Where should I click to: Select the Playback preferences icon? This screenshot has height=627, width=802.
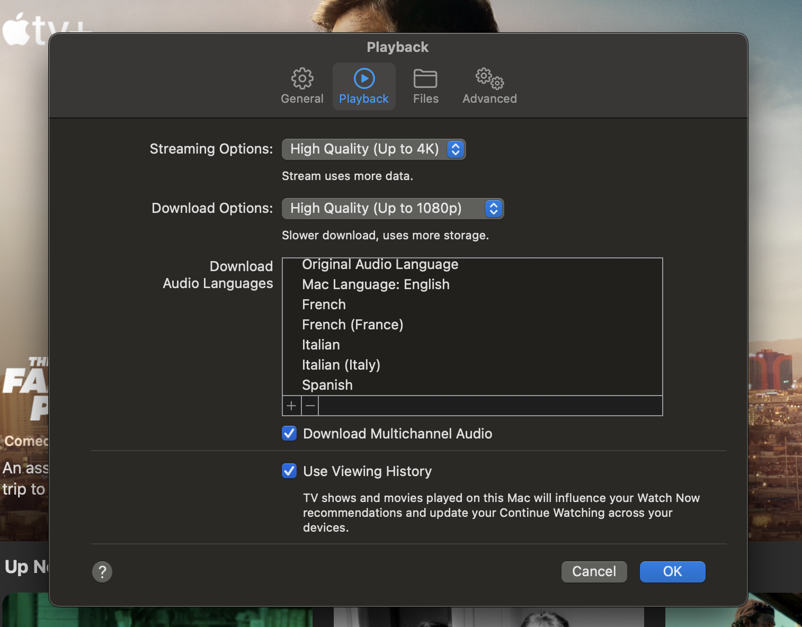pos(363,78)
